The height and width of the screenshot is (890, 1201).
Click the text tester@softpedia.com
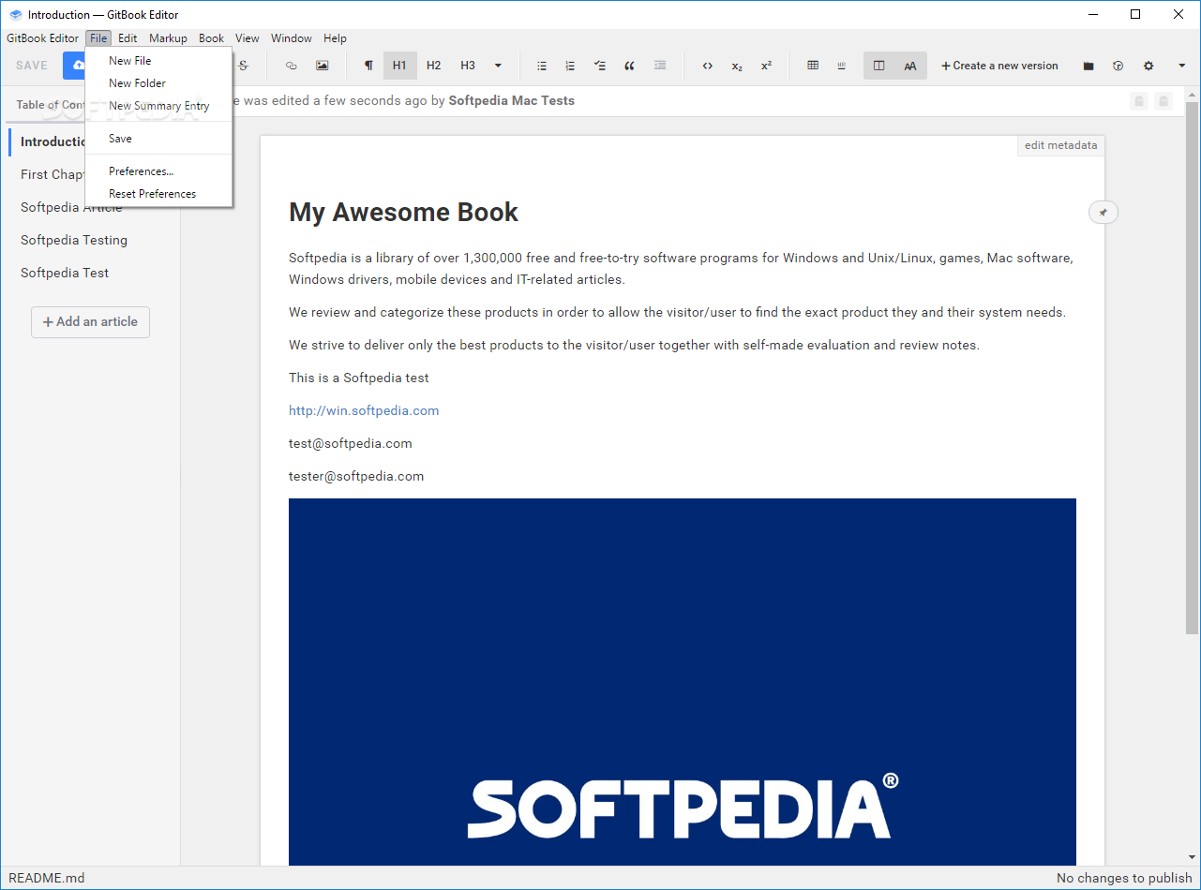(x=356, y=476)
